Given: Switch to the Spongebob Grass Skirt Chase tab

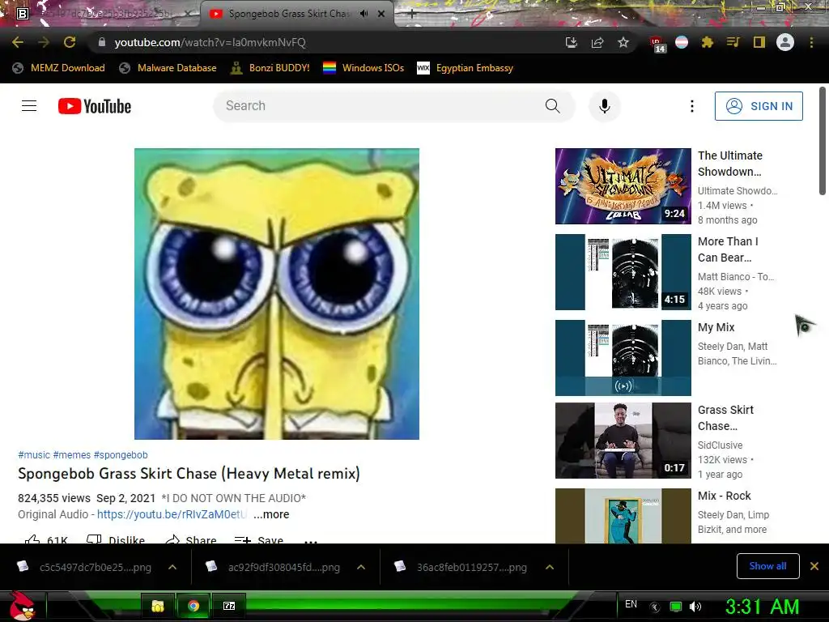Looking at the screenshot, I should tap(296, 14).
